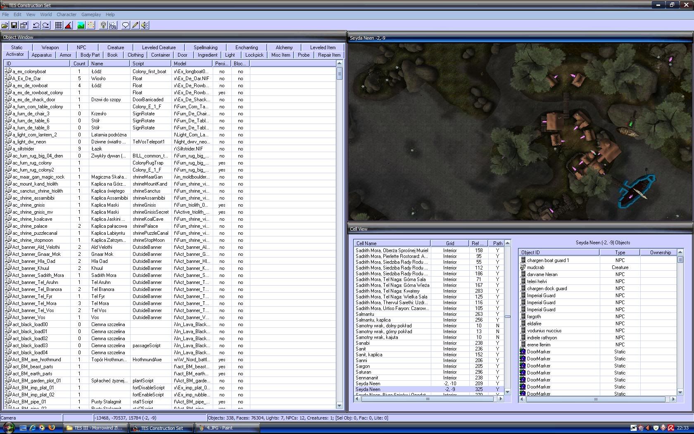
Task: Click Object Window scroll up arrow
Action: 340,64
